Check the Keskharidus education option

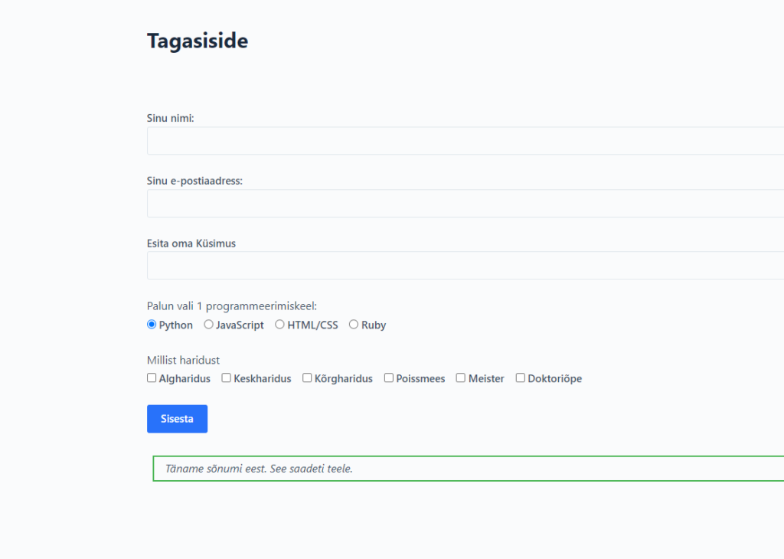227,378
